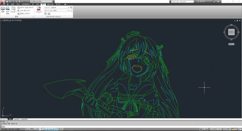This screenshot has width=242, height=131.
Task: Click the ribbon minimize toggle after 온라인 tab
Action: tap(66, 4)
